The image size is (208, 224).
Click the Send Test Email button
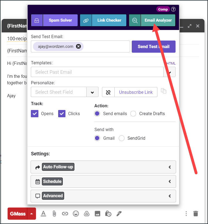tap(154, 46)
